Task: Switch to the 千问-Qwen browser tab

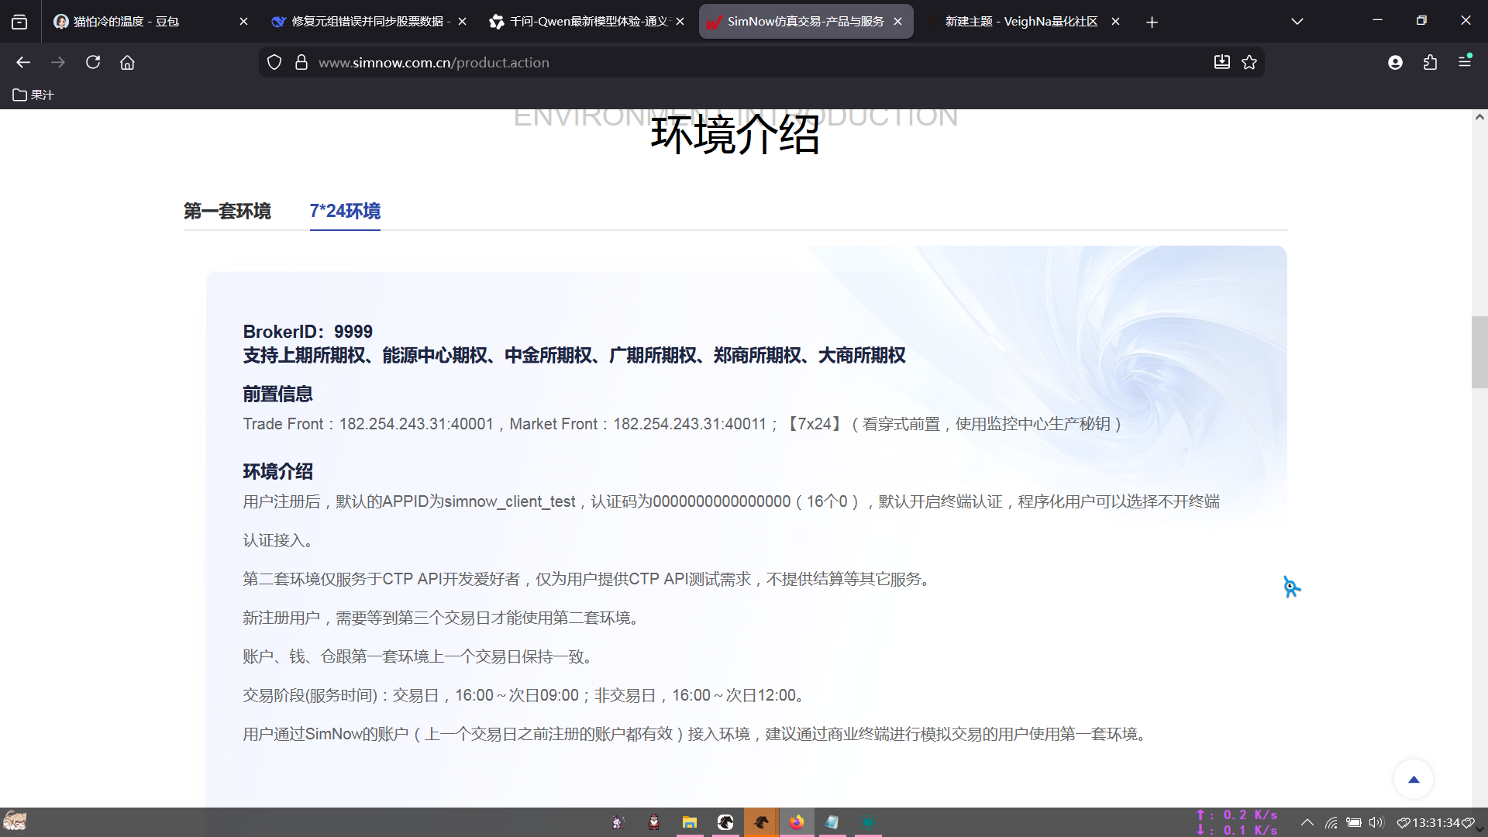Action: coord(585,21)
